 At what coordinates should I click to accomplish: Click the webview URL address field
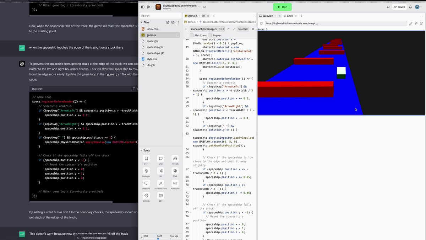pyautogui.click(x=335, y=23)
